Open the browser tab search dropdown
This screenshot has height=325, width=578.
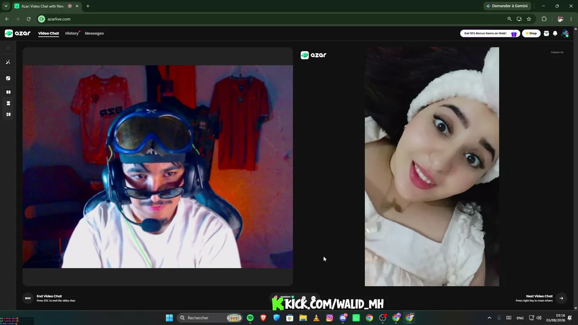tap(6, 6)
